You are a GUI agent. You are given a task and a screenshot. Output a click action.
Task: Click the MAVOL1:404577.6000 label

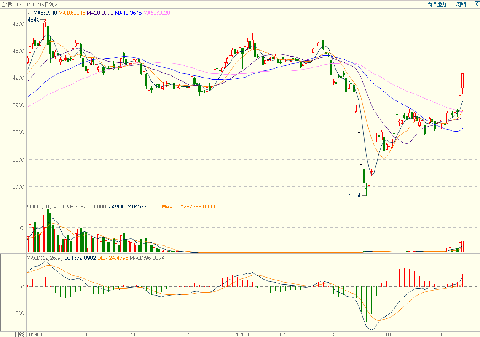coord(134,207)
